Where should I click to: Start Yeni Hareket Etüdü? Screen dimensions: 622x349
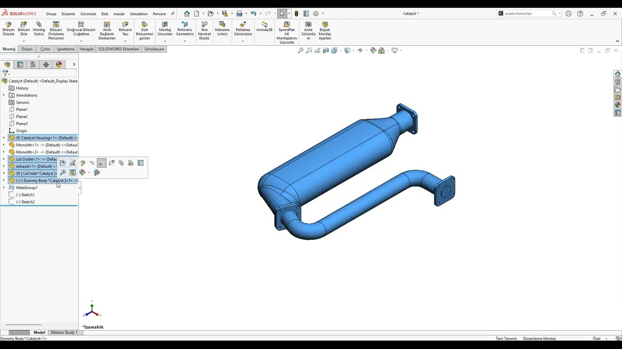(204, 31)
